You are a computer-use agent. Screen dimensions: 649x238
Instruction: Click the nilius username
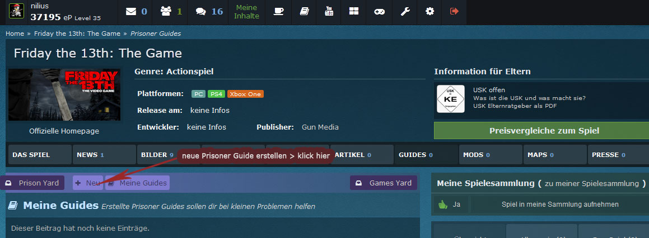40,6
